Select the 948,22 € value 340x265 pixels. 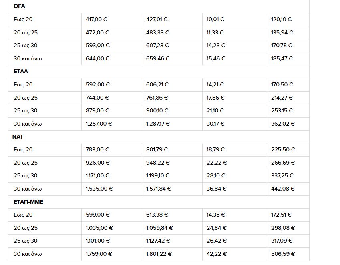[158, 163]
